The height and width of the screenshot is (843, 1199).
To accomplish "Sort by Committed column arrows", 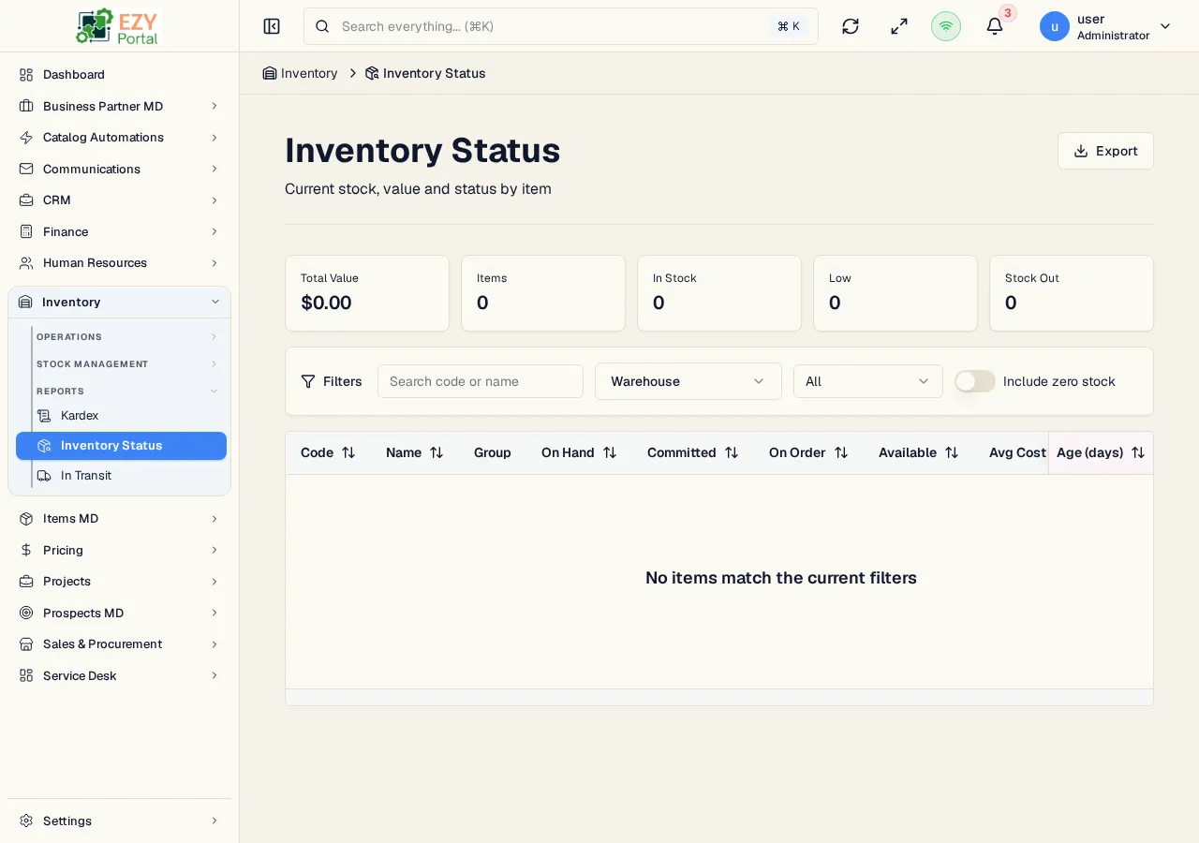I will 732,452.
